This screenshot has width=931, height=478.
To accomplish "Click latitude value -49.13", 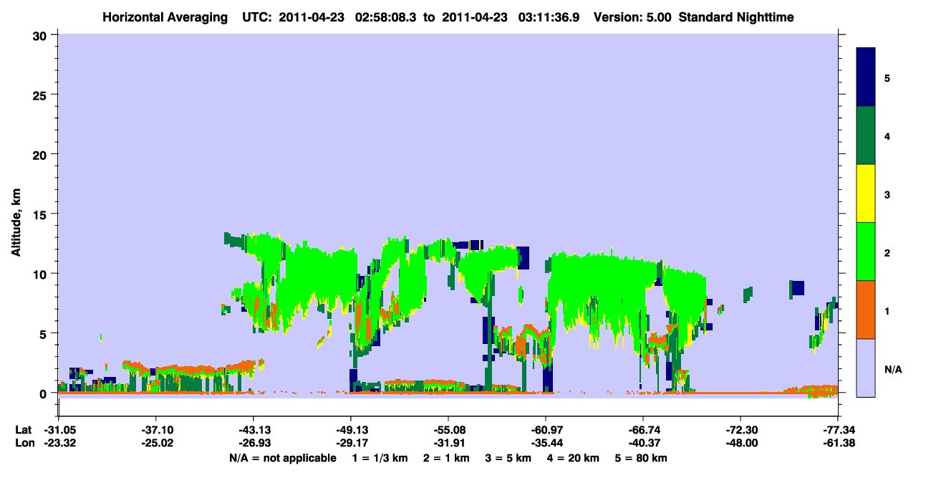I will (350, 429).
